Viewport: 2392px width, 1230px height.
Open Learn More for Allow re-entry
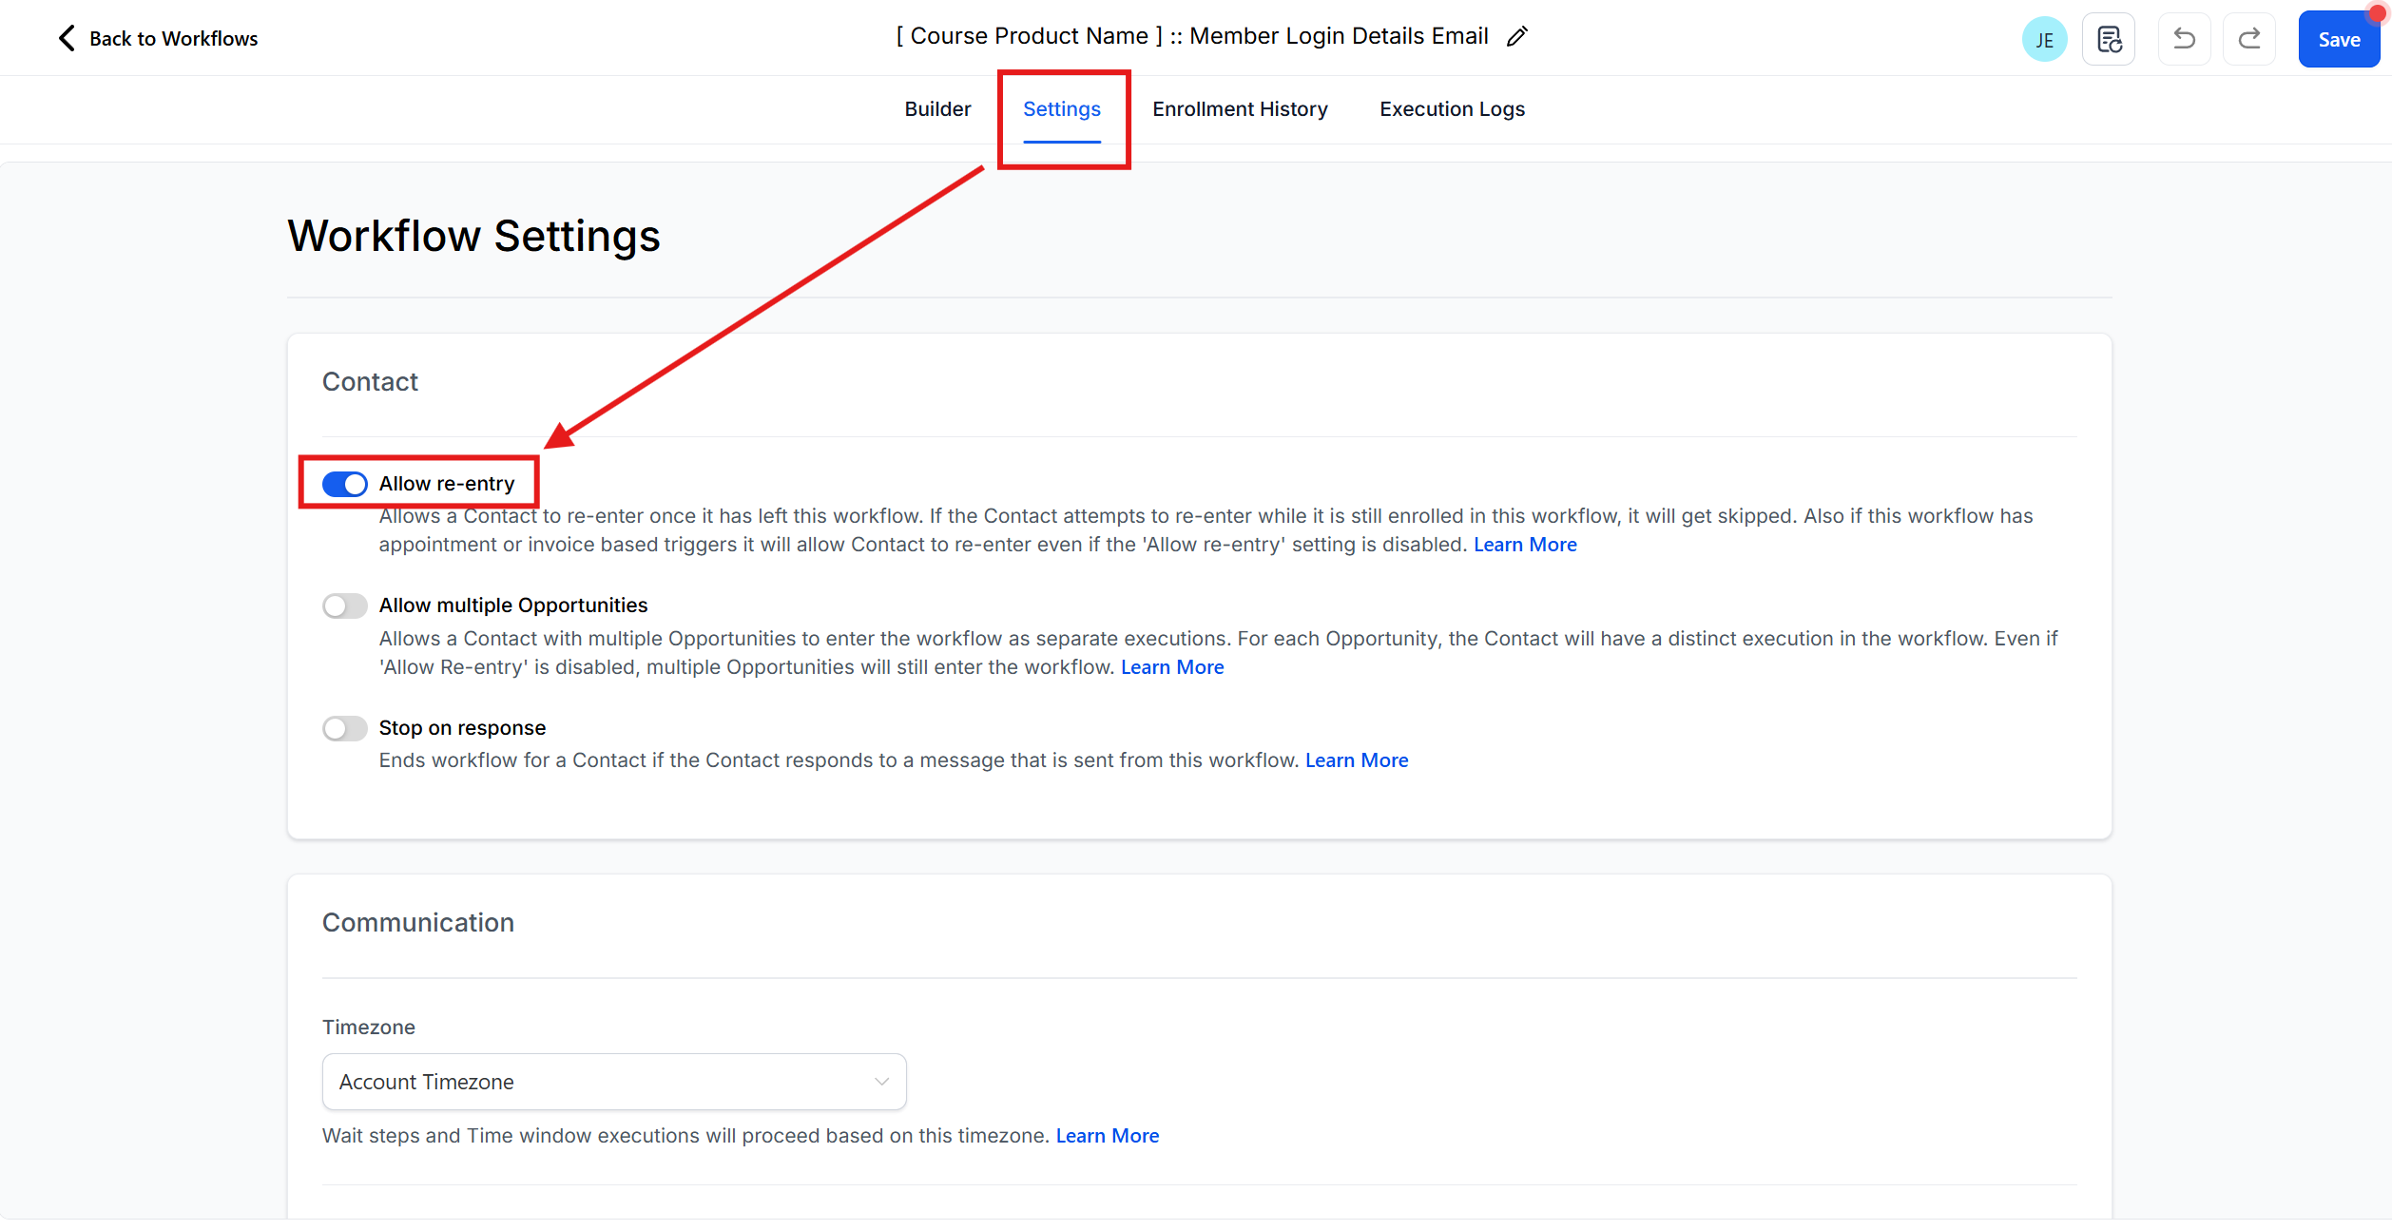pos(1525,545)
